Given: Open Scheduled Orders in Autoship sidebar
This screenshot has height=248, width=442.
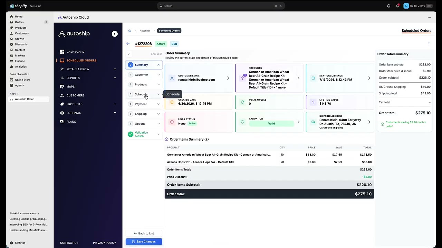Looking at the screenshot, I should click(x=81, y=60).
